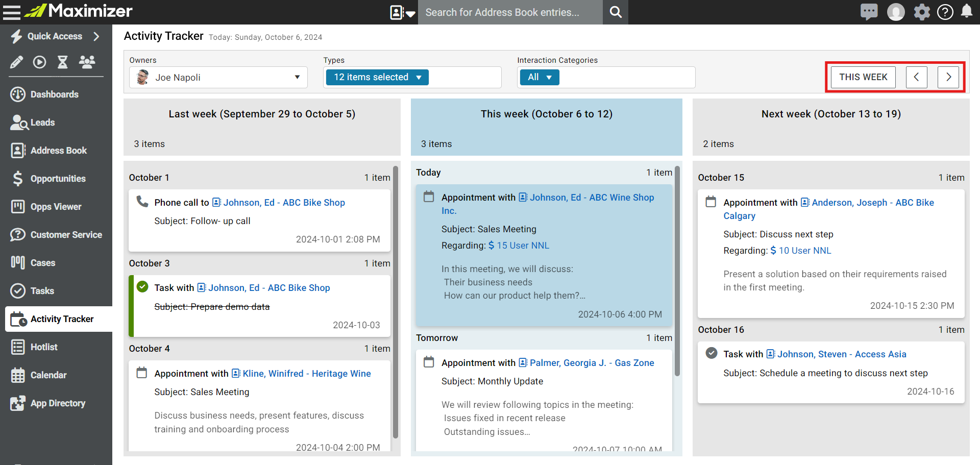Click the play-circle quick access icon

pyautogui.click(x=39, y=62)
